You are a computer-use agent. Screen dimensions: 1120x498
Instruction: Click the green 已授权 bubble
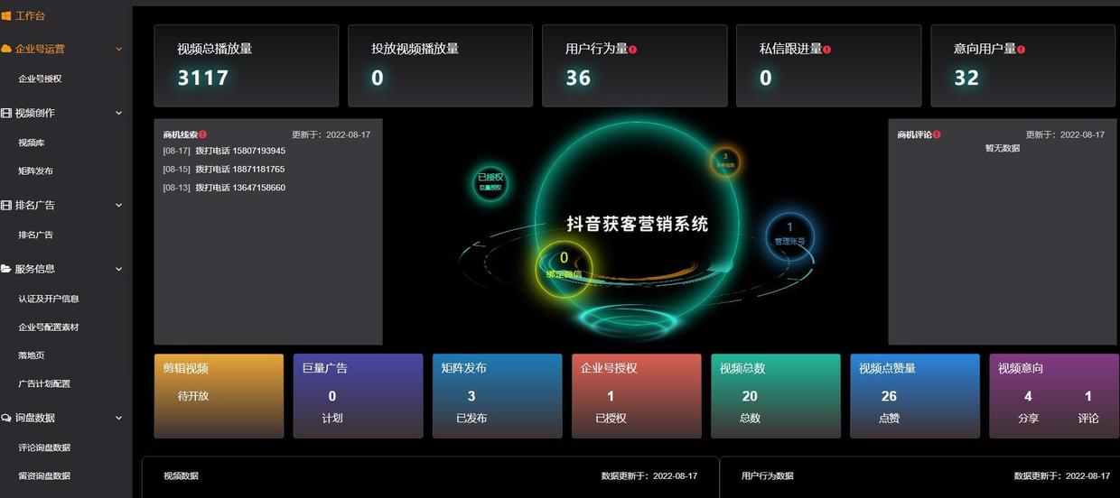coord(490,182)
